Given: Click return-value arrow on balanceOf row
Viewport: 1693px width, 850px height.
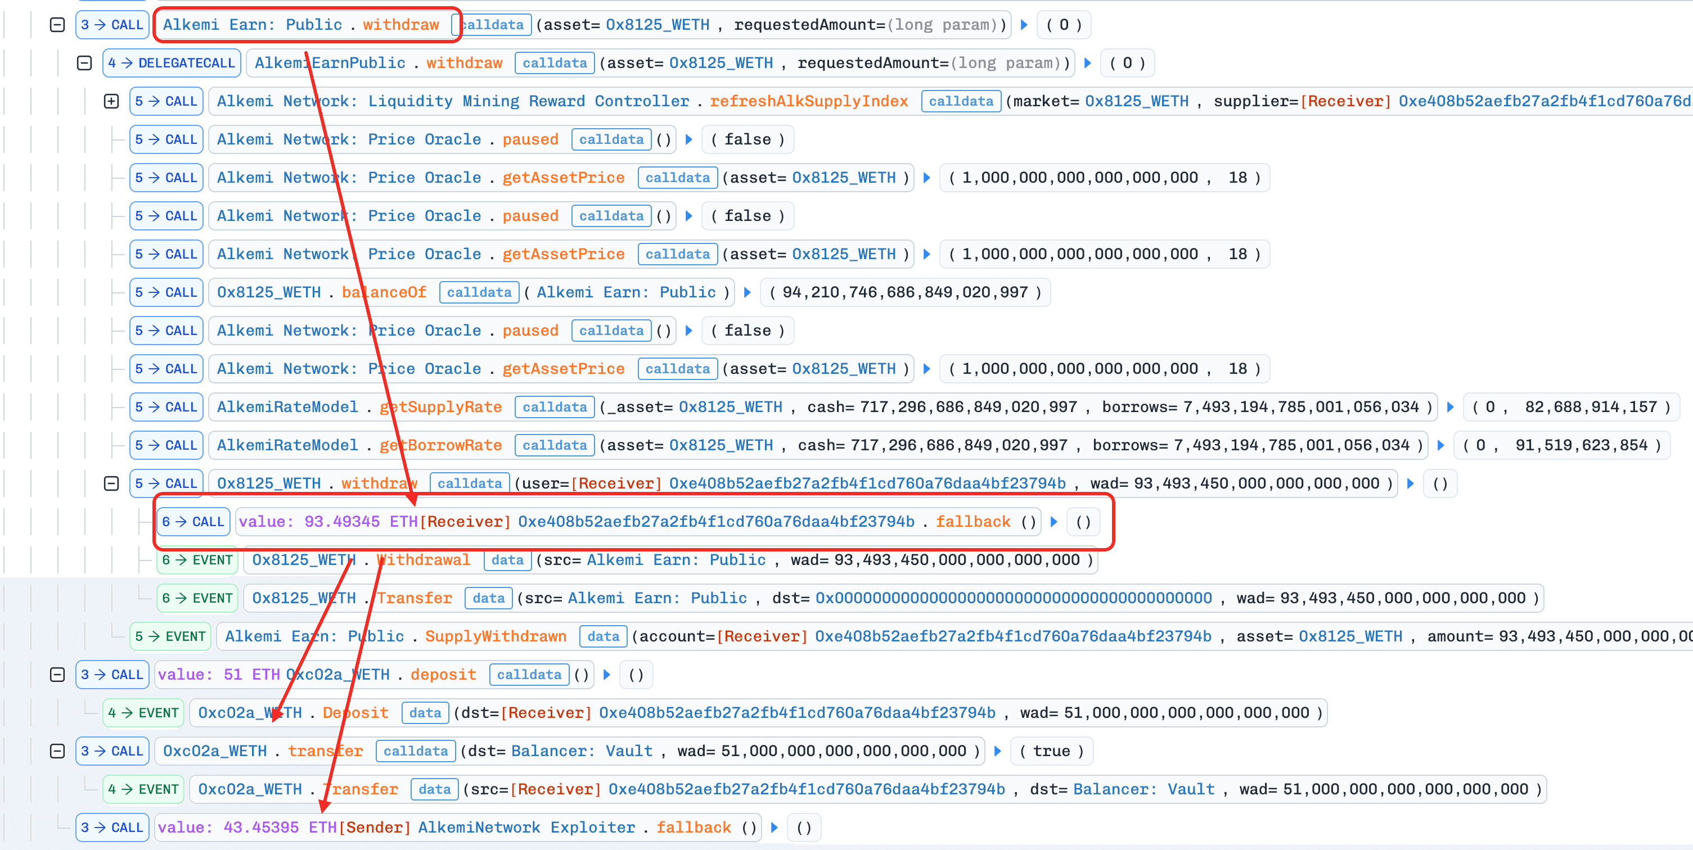Looking at the screenshot, I should 746,292.
